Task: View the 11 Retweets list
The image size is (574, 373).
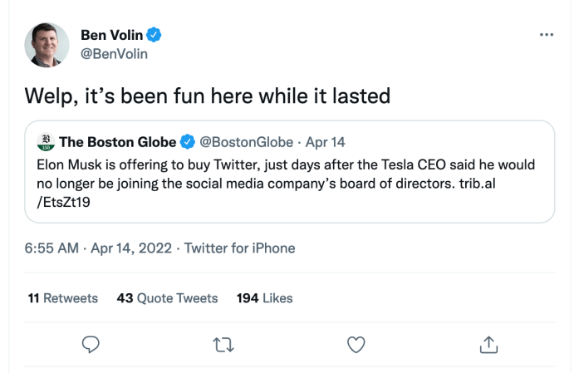Action: click(62, 297)
